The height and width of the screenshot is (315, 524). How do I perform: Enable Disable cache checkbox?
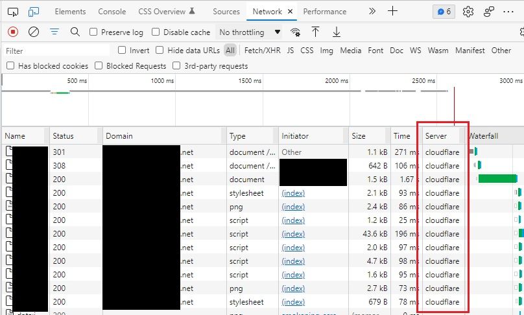[156, 32]
